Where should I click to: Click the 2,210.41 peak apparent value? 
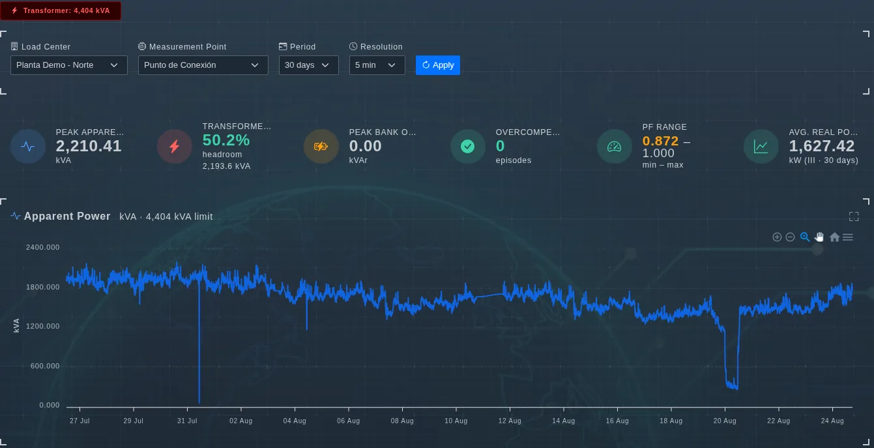point(89,146)
